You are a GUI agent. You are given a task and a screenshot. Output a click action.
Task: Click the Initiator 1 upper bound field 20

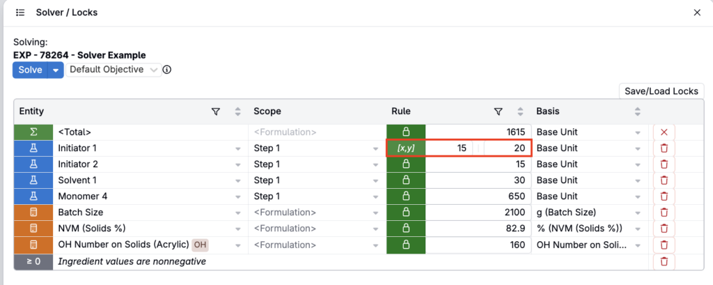point(508,148)
